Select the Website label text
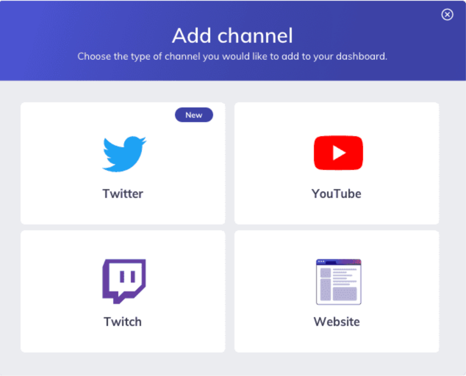The height and width of the screenshot is (376, 466). click(x=337, y=322)
